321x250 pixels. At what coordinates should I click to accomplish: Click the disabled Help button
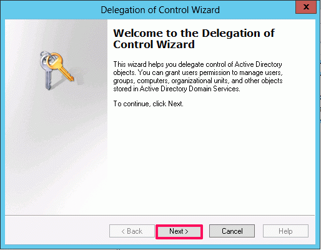pyautogui.click(x=285, y=231)
